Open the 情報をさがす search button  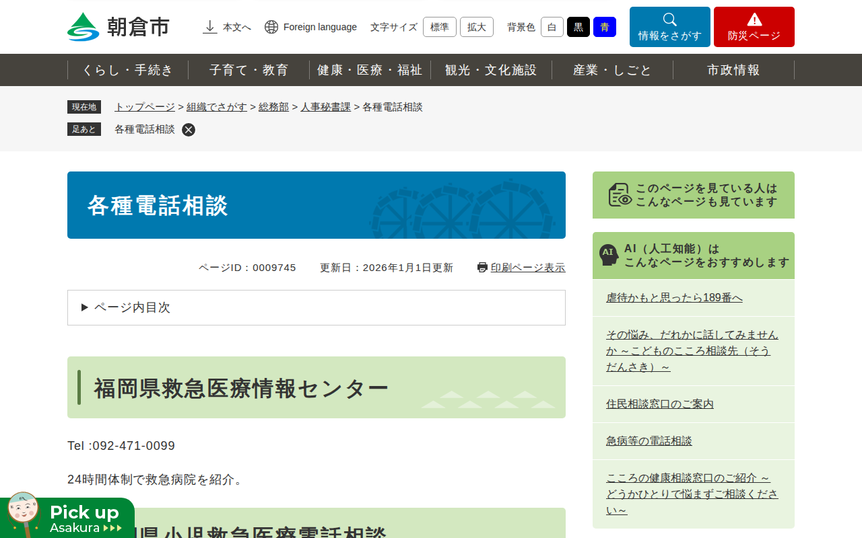click(x=669, y=27)
